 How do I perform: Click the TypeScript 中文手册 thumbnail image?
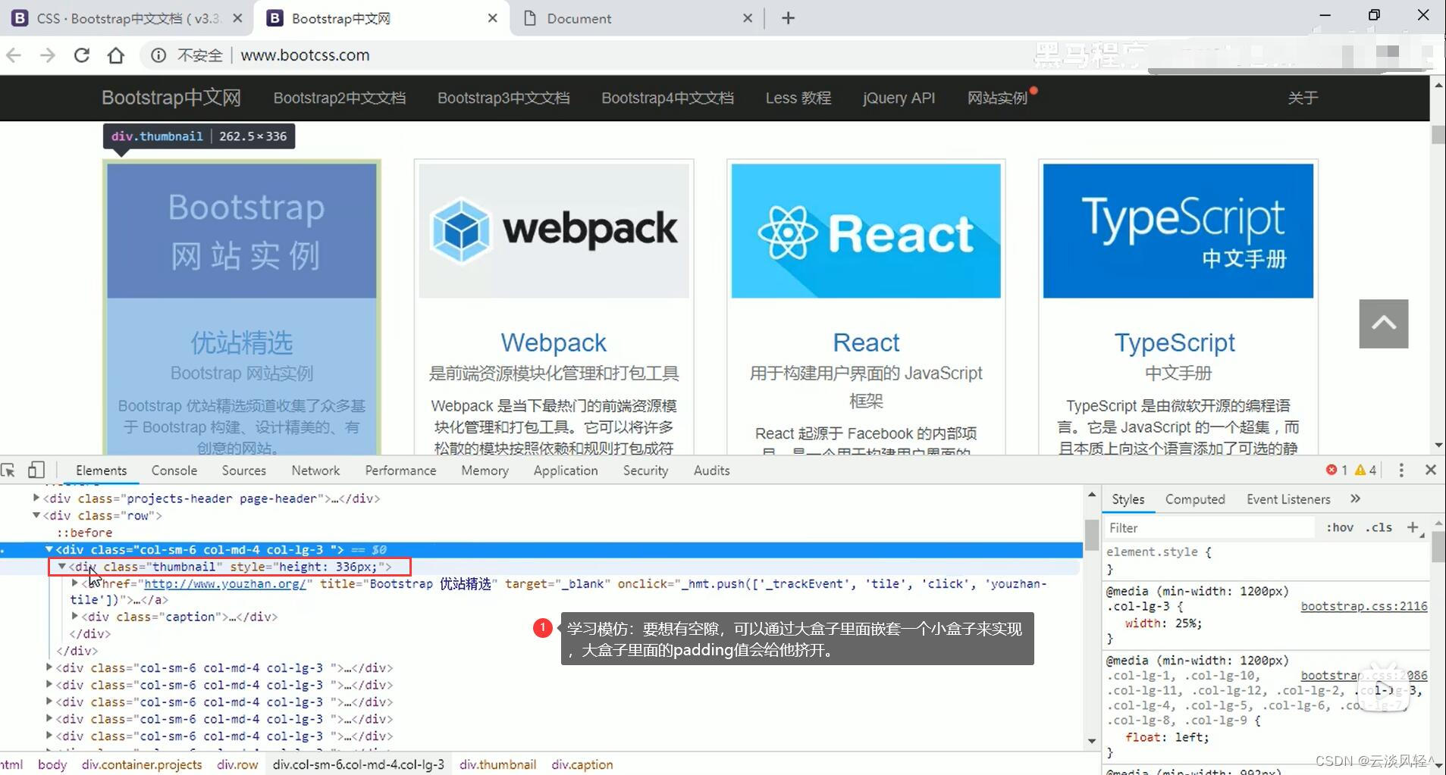[1178, 231]
